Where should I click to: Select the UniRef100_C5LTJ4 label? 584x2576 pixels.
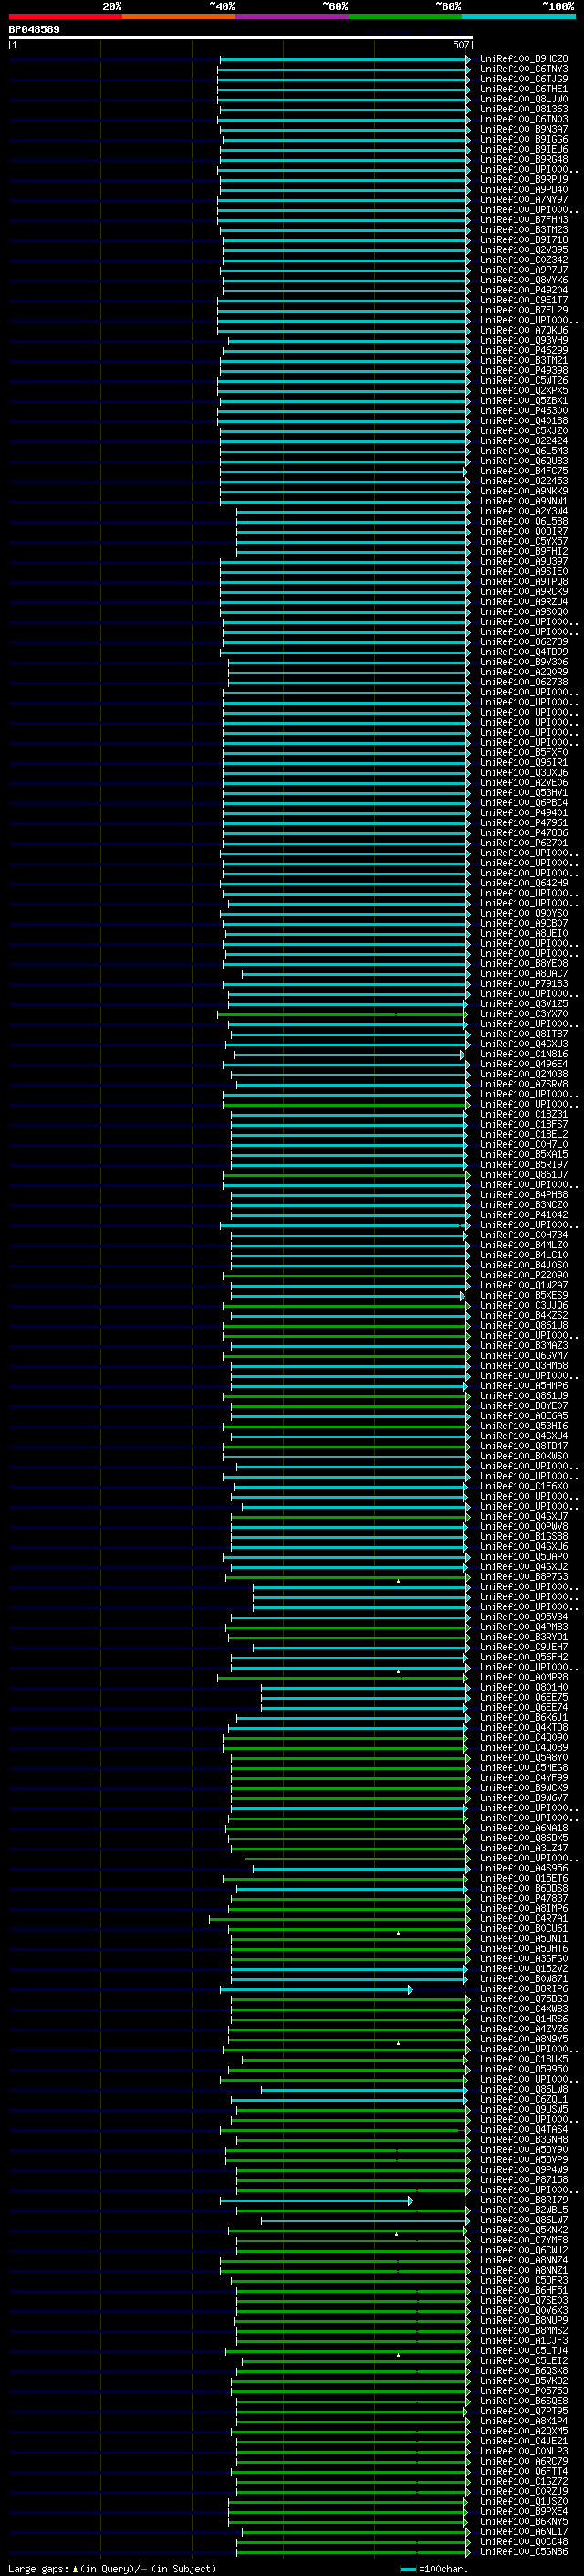(524, 2350)
